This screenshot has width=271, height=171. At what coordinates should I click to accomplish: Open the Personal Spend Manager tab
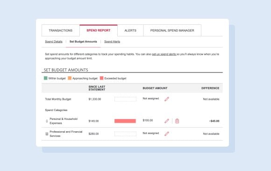172,30
